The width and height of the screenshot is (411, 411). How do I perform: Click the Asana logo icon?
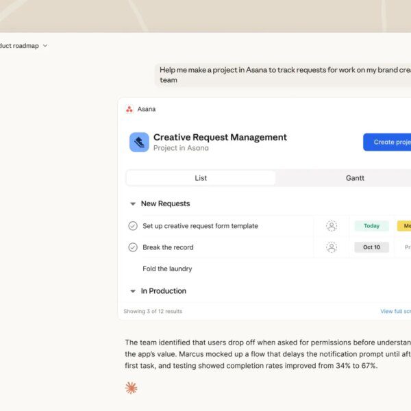tap(129, 109)
